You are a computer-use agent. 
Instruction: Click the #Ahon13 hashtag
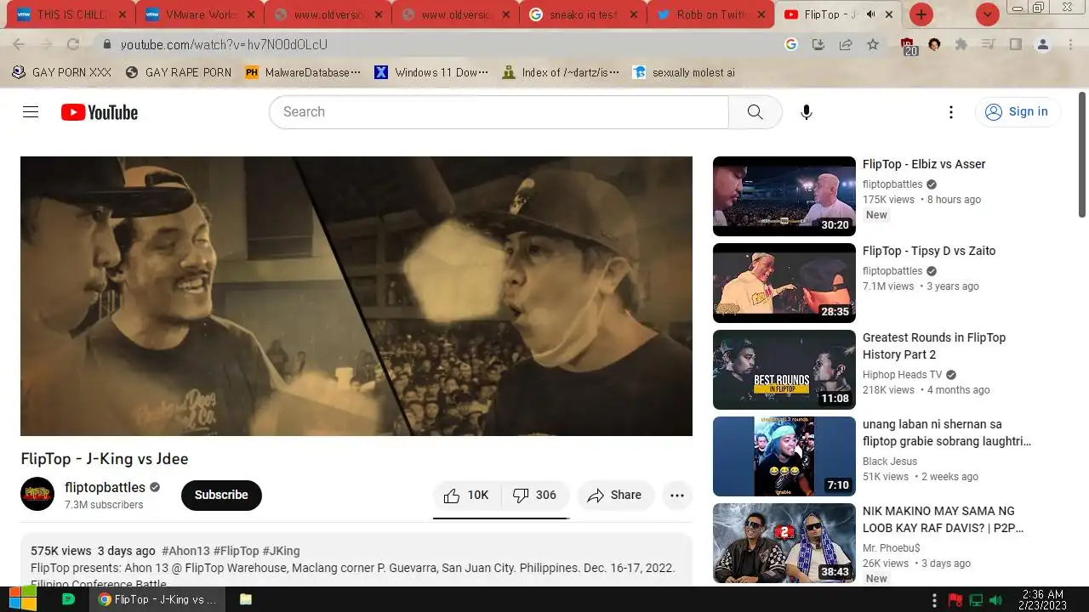point(185,551)
